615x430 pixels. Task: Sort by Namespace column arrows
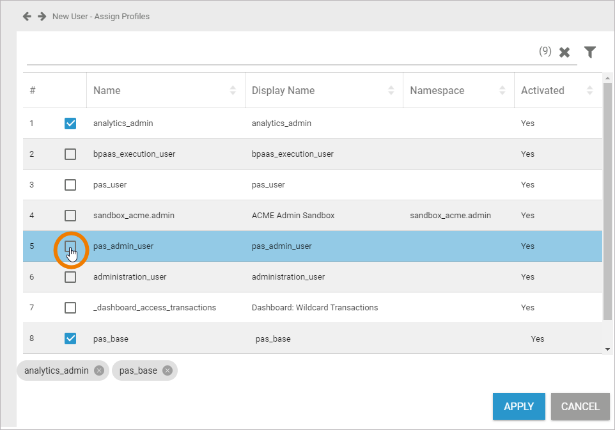pos(502,91)
